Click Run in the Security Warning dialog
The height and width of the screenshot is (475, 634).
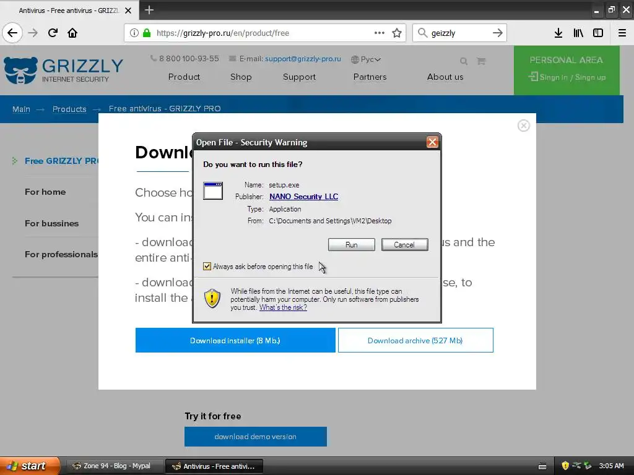352,245
